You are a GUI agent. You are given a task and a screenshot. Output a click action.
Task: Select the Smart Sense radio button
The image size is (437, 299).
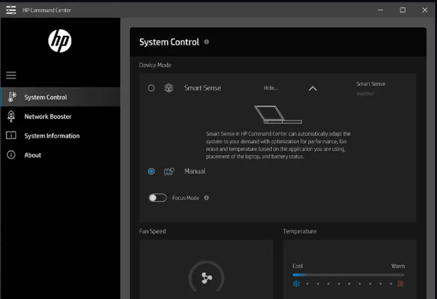click(x=151, y=88)
